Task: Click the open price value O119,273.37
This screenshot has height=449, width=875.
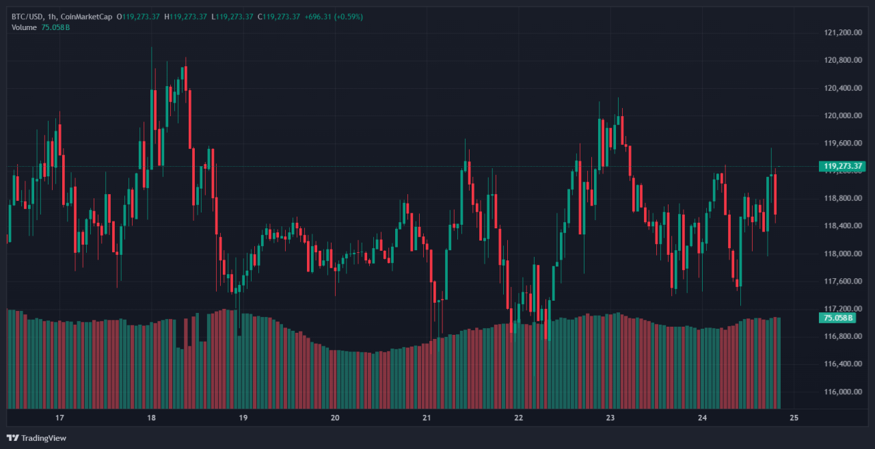Action: 138,16
